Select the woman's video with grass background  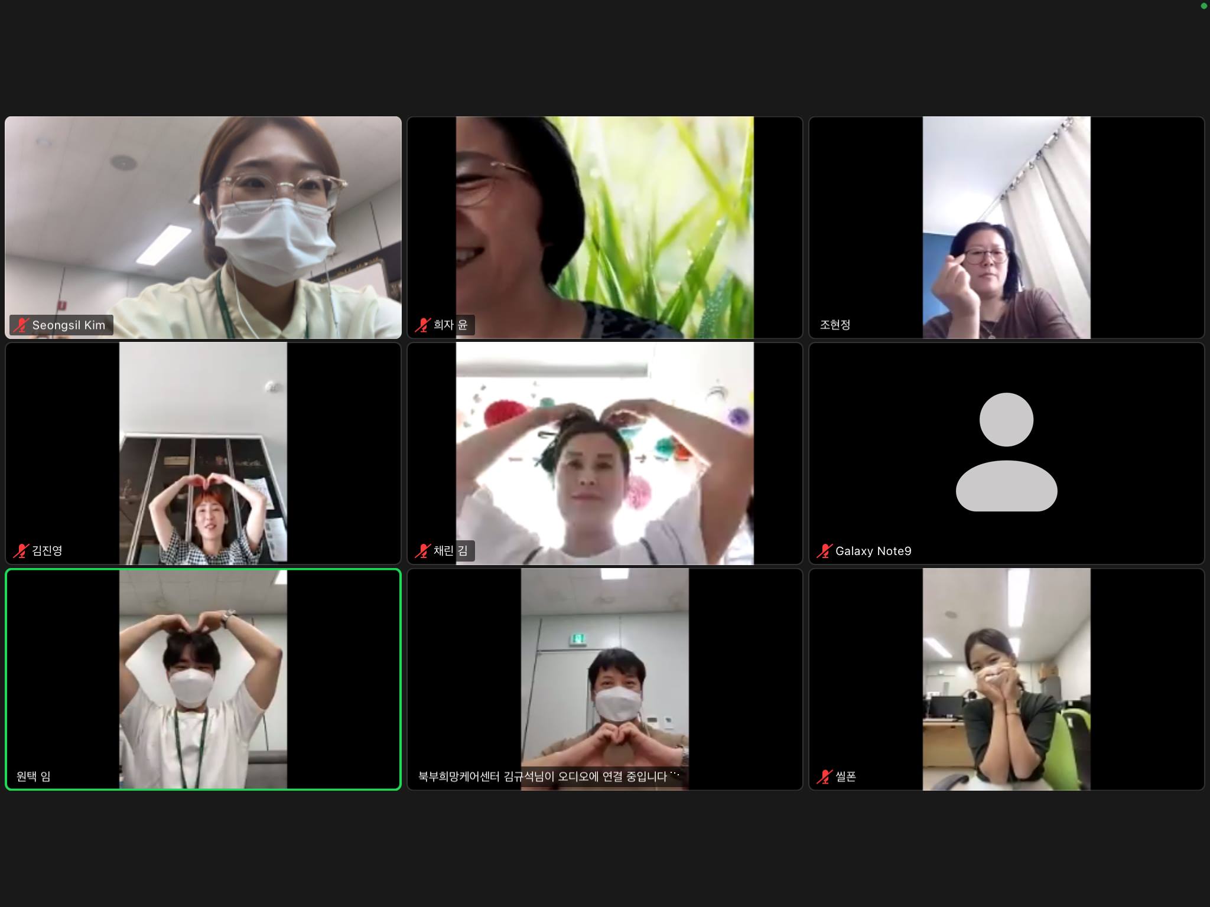tap(604, 227)
